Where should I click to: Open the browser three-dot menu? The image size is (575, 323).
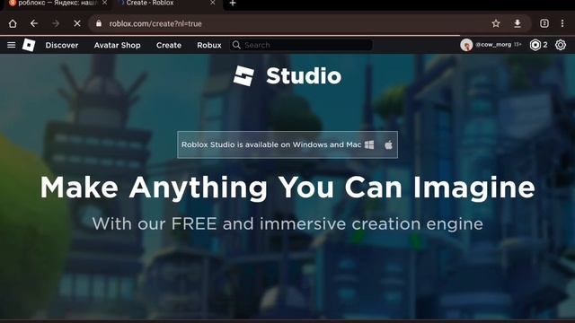coord(562,23)
